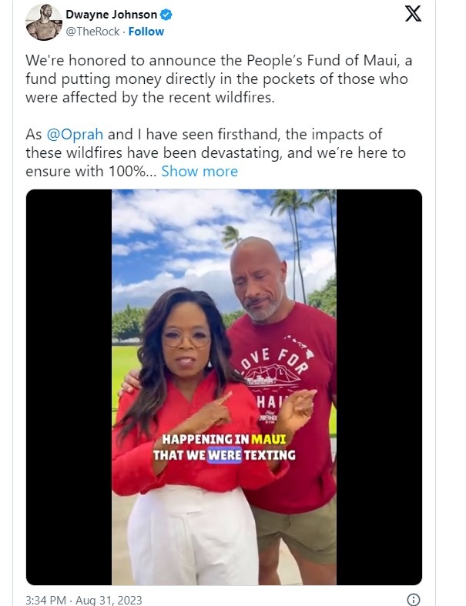Play the embedded Maui video
The width and height of the screenshot is (466, 606).
pyautogui.click(x=224, y=387)
